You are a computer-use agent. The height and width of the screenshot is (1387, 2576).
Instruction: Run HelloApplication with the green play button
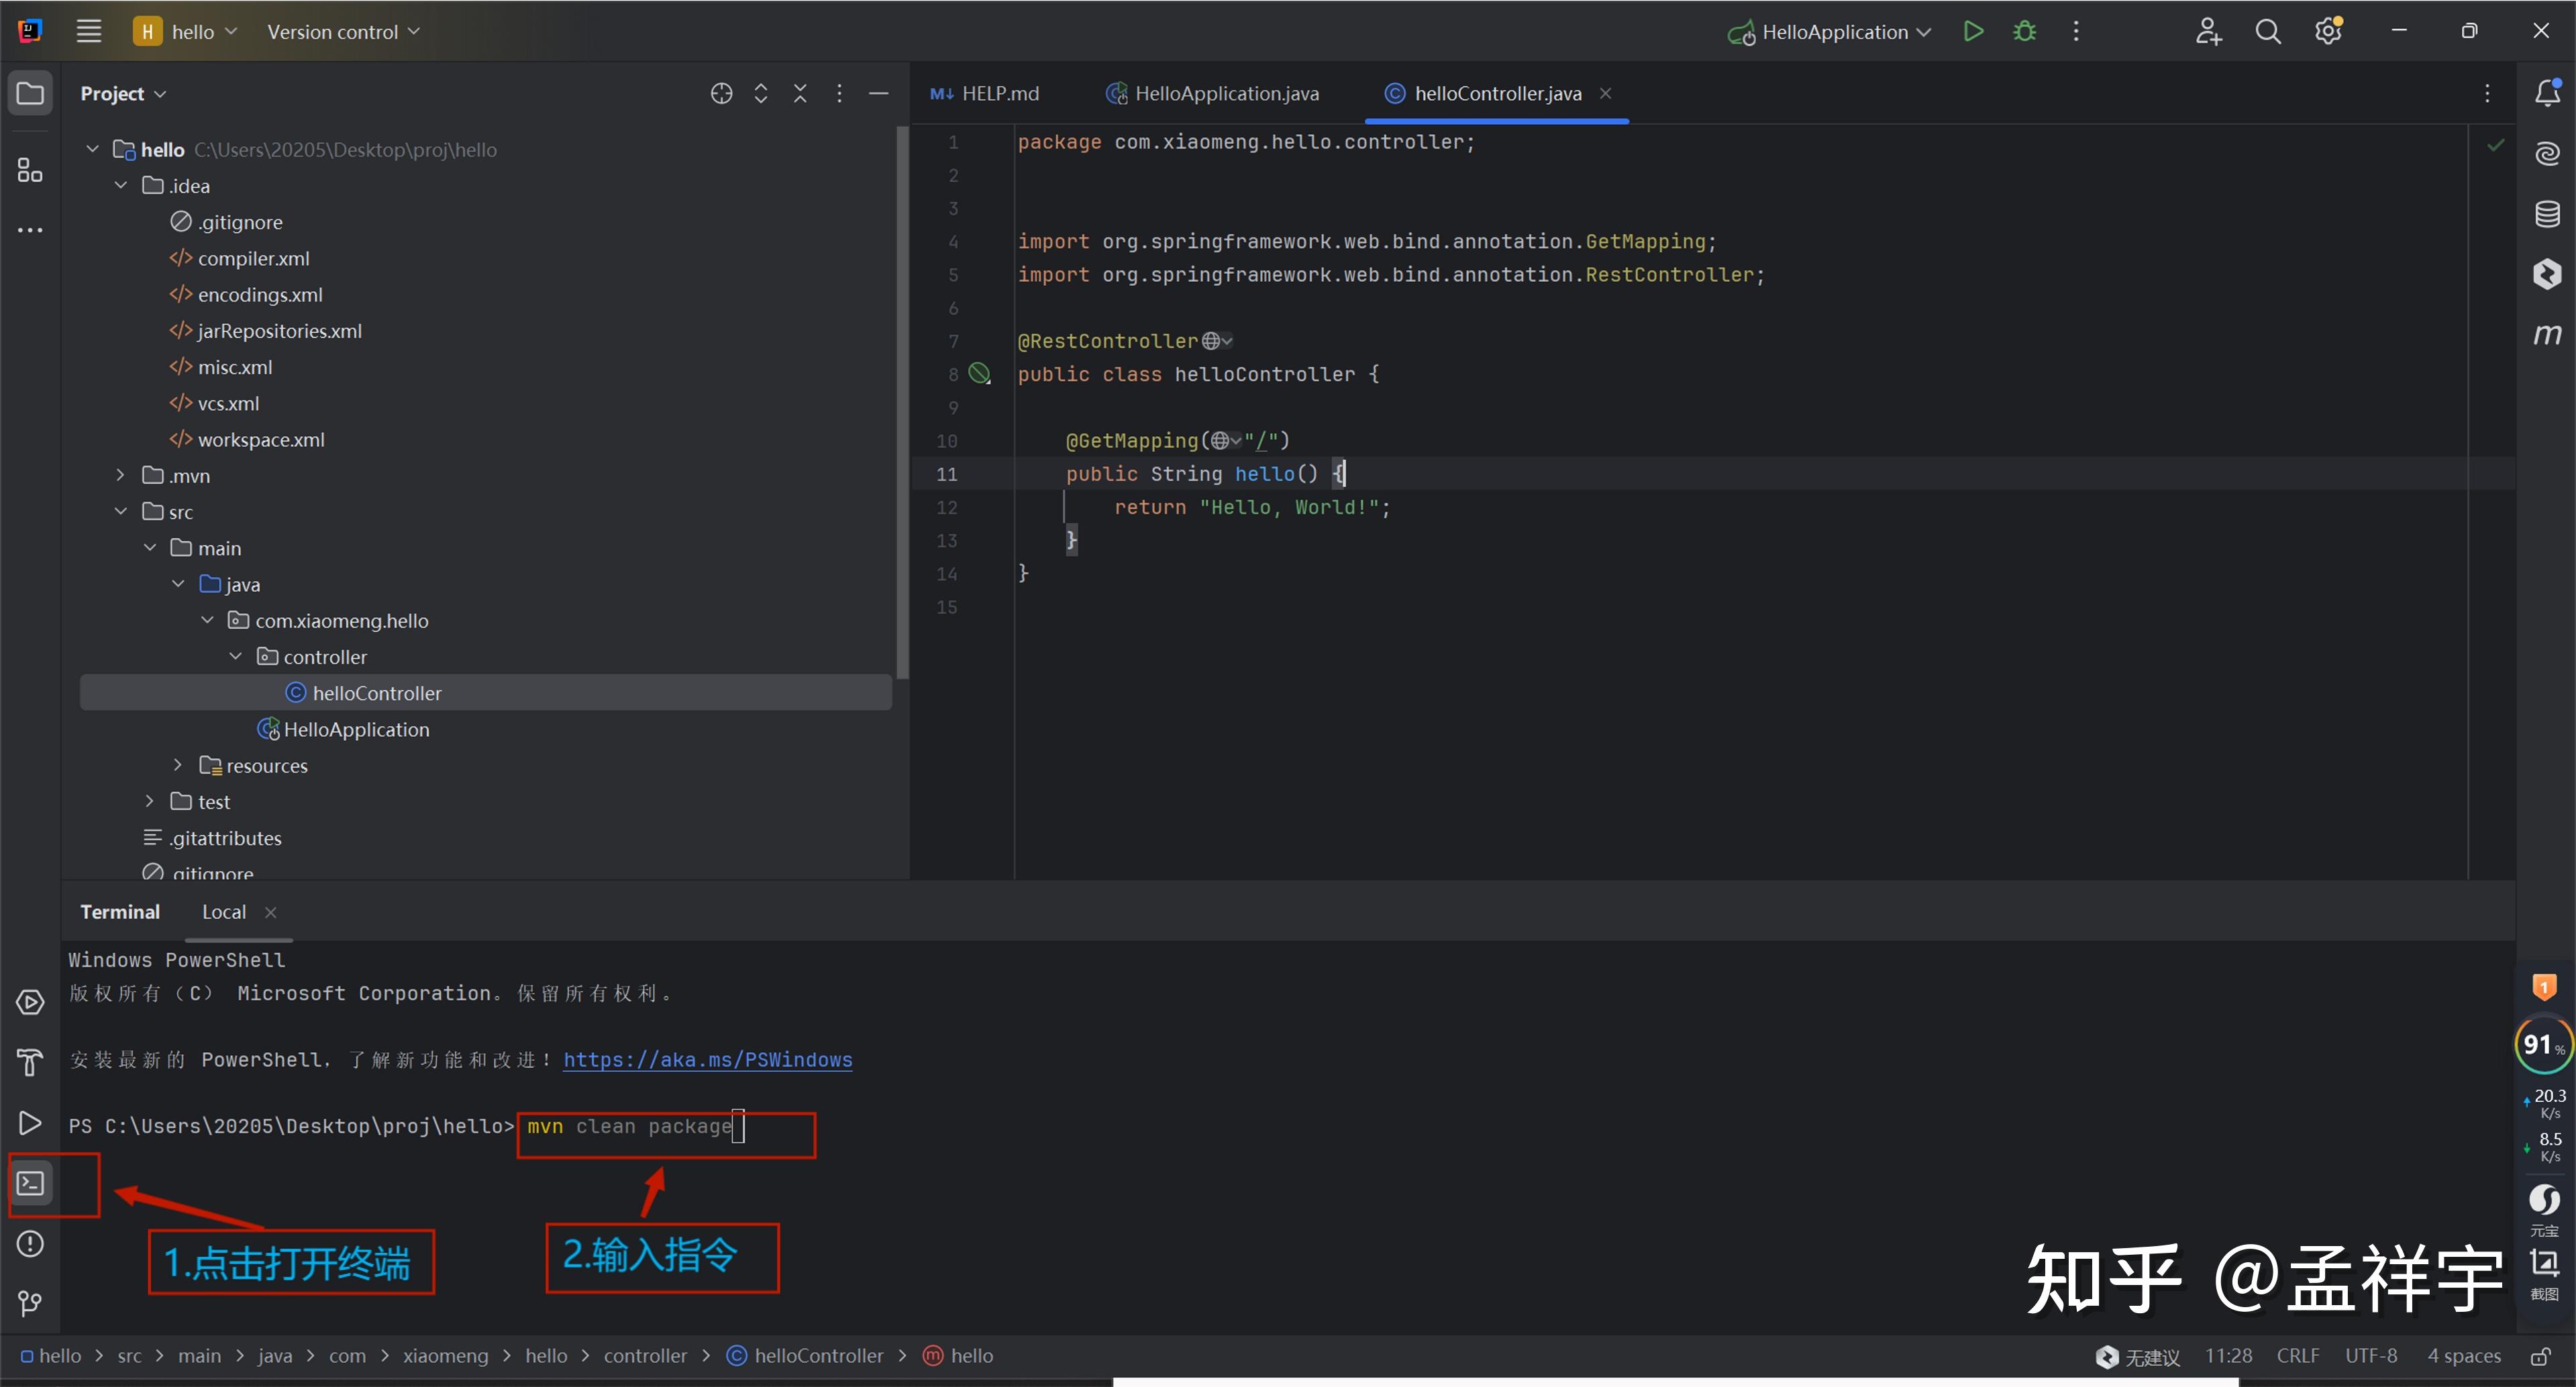coord(1973,31)
